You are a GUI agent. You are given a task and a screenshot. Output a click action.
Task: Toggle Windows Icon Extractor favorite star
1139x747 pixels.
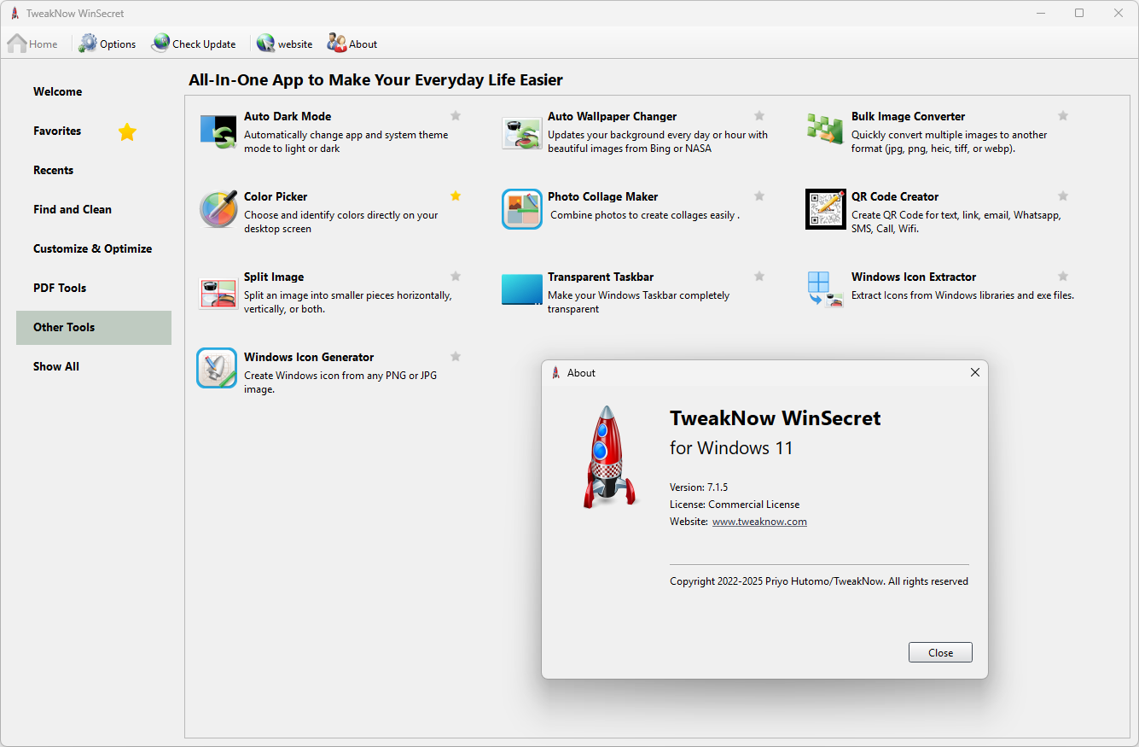[x=1063, y=277]
